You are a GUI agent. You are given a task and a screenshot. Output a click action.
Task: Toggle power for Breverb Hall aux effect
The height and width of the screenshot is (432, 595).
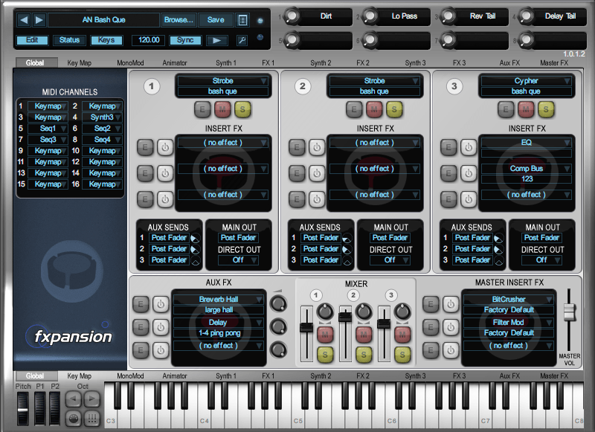point(161,303)
